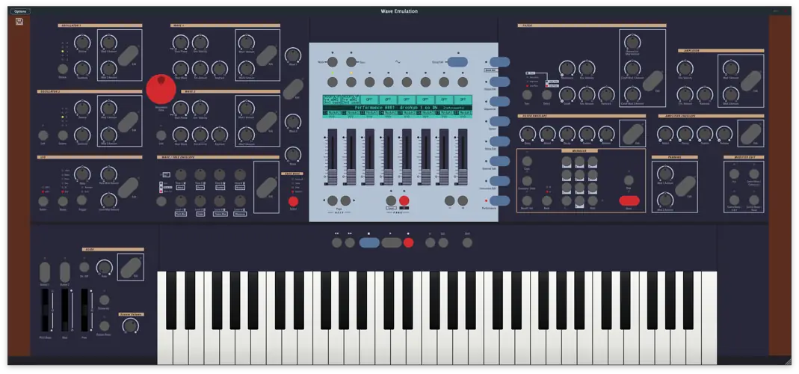Image resolution: width=799 pixels, height=374 pixels.
Task: Click the Filter Cutoff knob
Action: click(x=567, y=94)
